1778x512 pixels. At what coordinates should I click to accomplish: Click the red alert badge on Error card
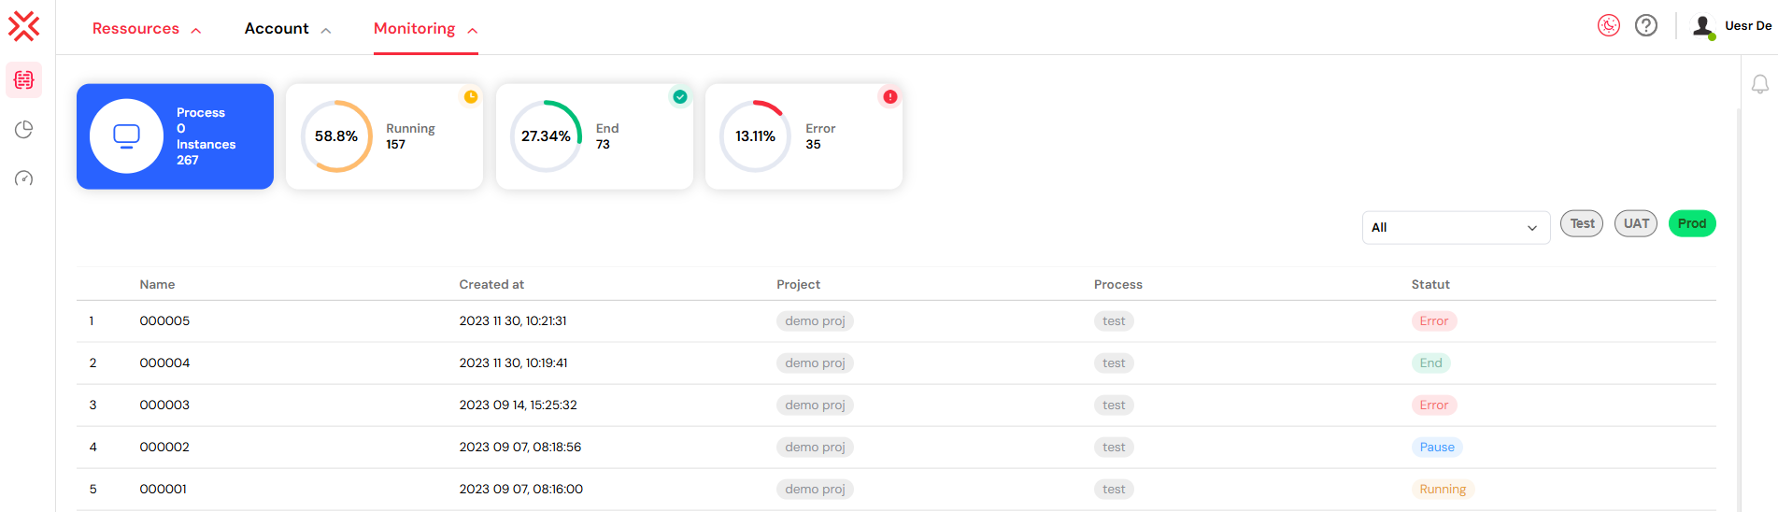point(890,97)
